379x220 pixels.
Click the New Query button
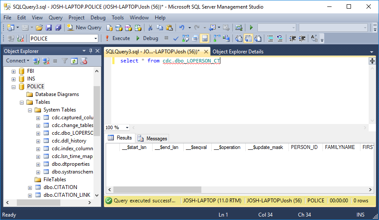(x=85, y=28)
